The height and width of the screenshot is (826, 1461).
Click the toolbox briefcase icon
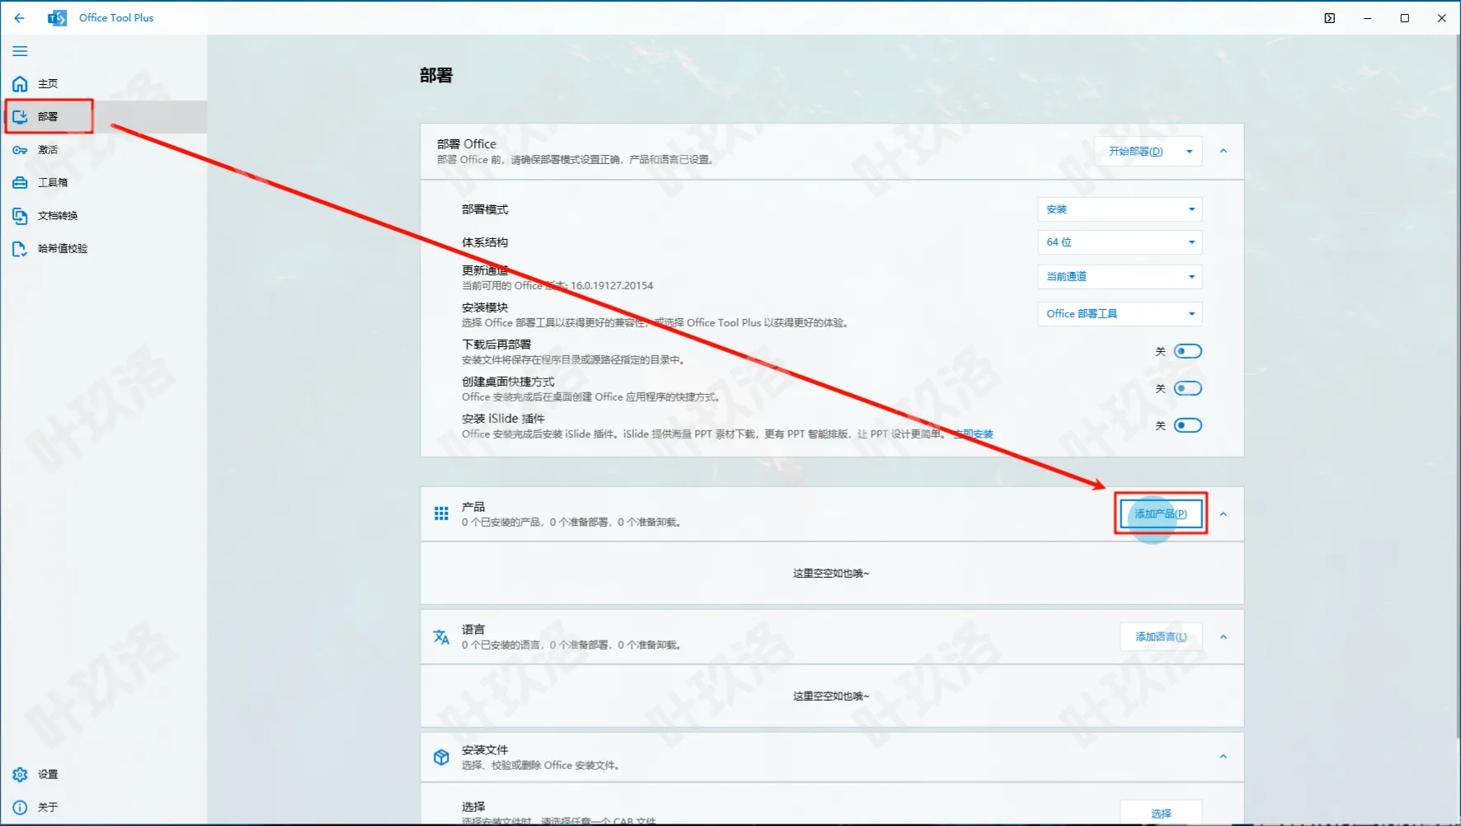20,183
